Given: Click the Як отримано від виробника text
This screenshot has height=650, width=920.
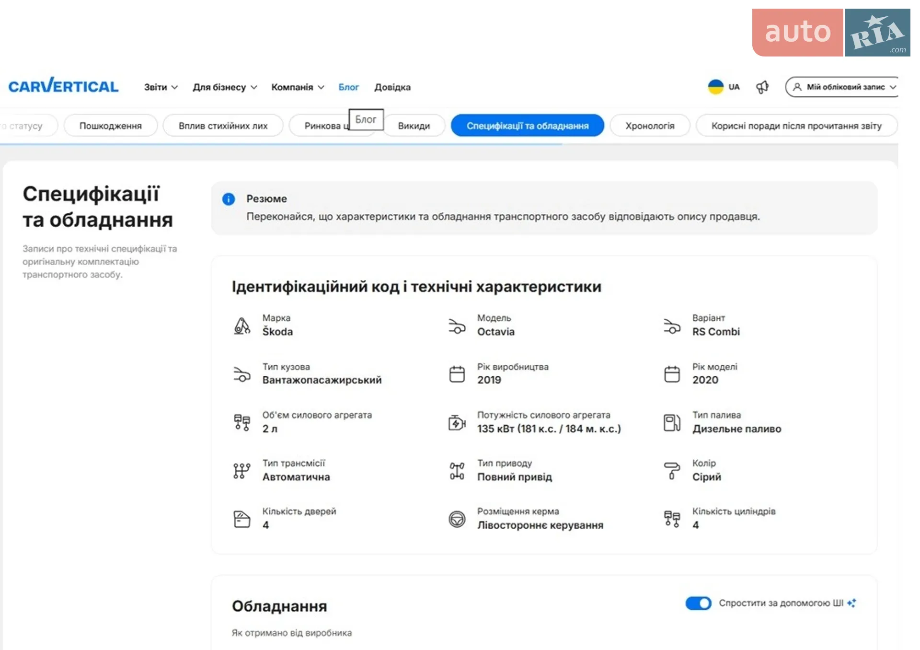Looking at the screenshot, I should point(291,633).
